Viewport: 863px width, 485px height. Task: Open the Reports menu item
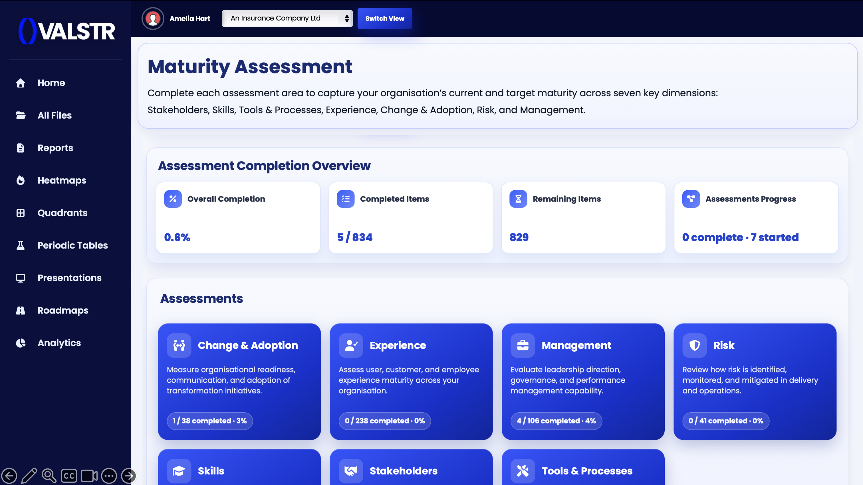point(55,148)
